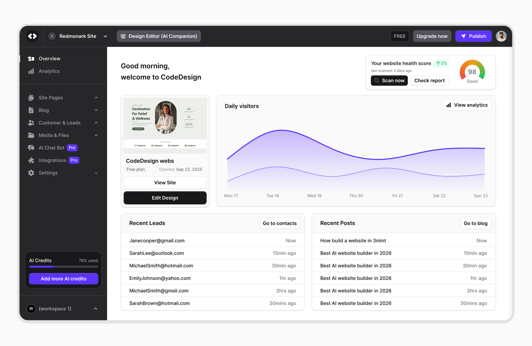This screenshot has width=532, height=346.
Task: Open the user profile avatar
Action: (x=501, y=36)
